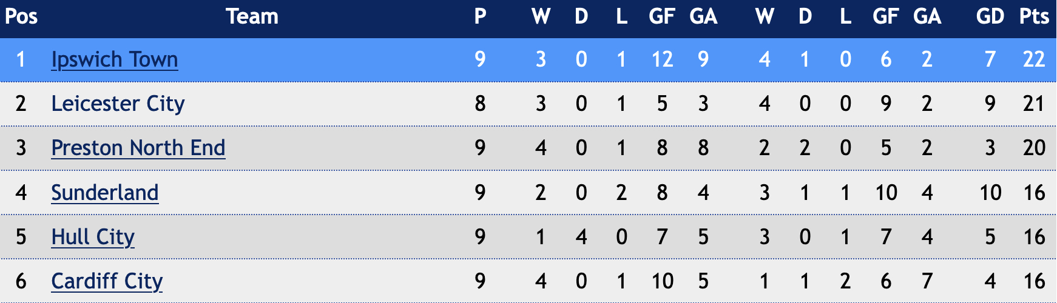Click Ipswich Town's points value 22
The width and height of the screenshot is (1057, 303).
point(1034,59)
